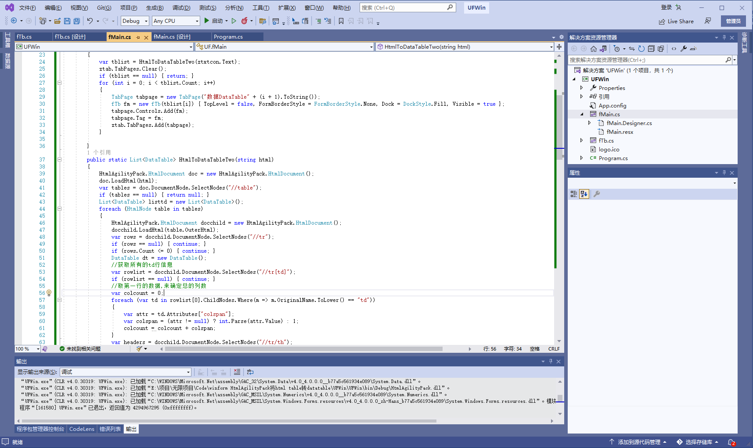Click the comment selection toolbar icon
Viewport: 753px width, 448px height.
318,21
